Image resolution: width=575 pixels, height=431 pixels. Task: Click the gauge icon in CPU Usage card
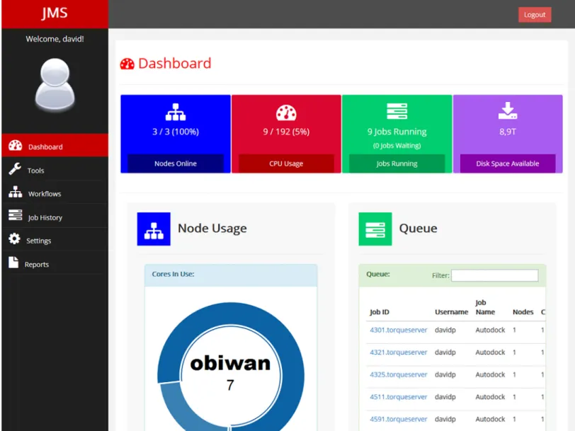pyautogui.click(x=286, y=113)
